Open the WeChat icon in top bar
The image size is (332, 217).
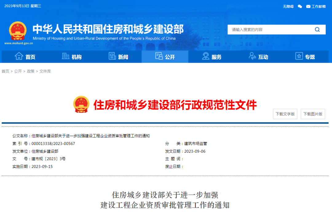pyautogui.click(x=300, y=6)
